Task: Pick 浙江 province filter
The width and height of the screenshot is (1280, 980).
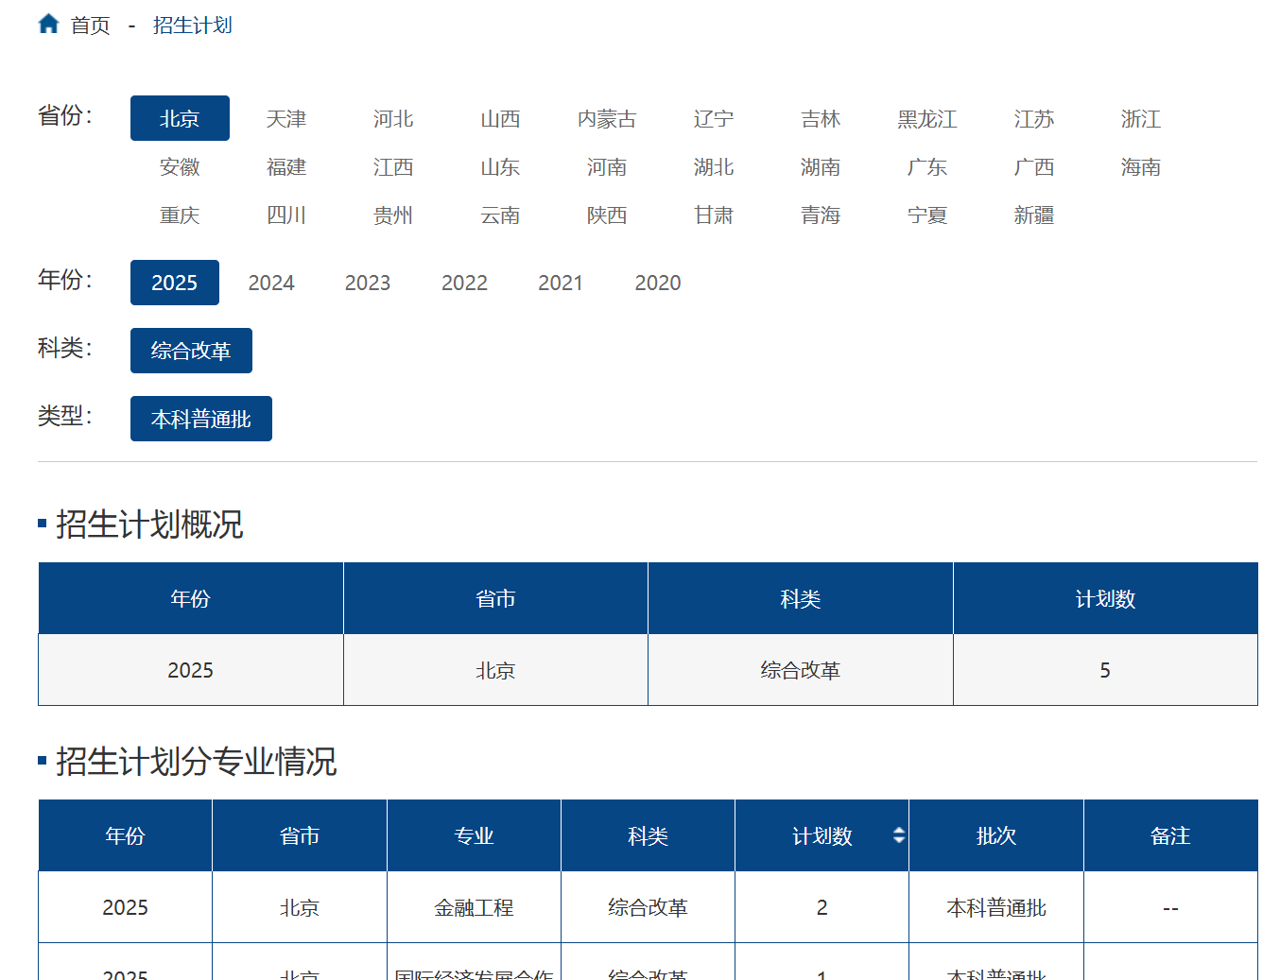Action: pyautogui.click(x=1140, y=119)
